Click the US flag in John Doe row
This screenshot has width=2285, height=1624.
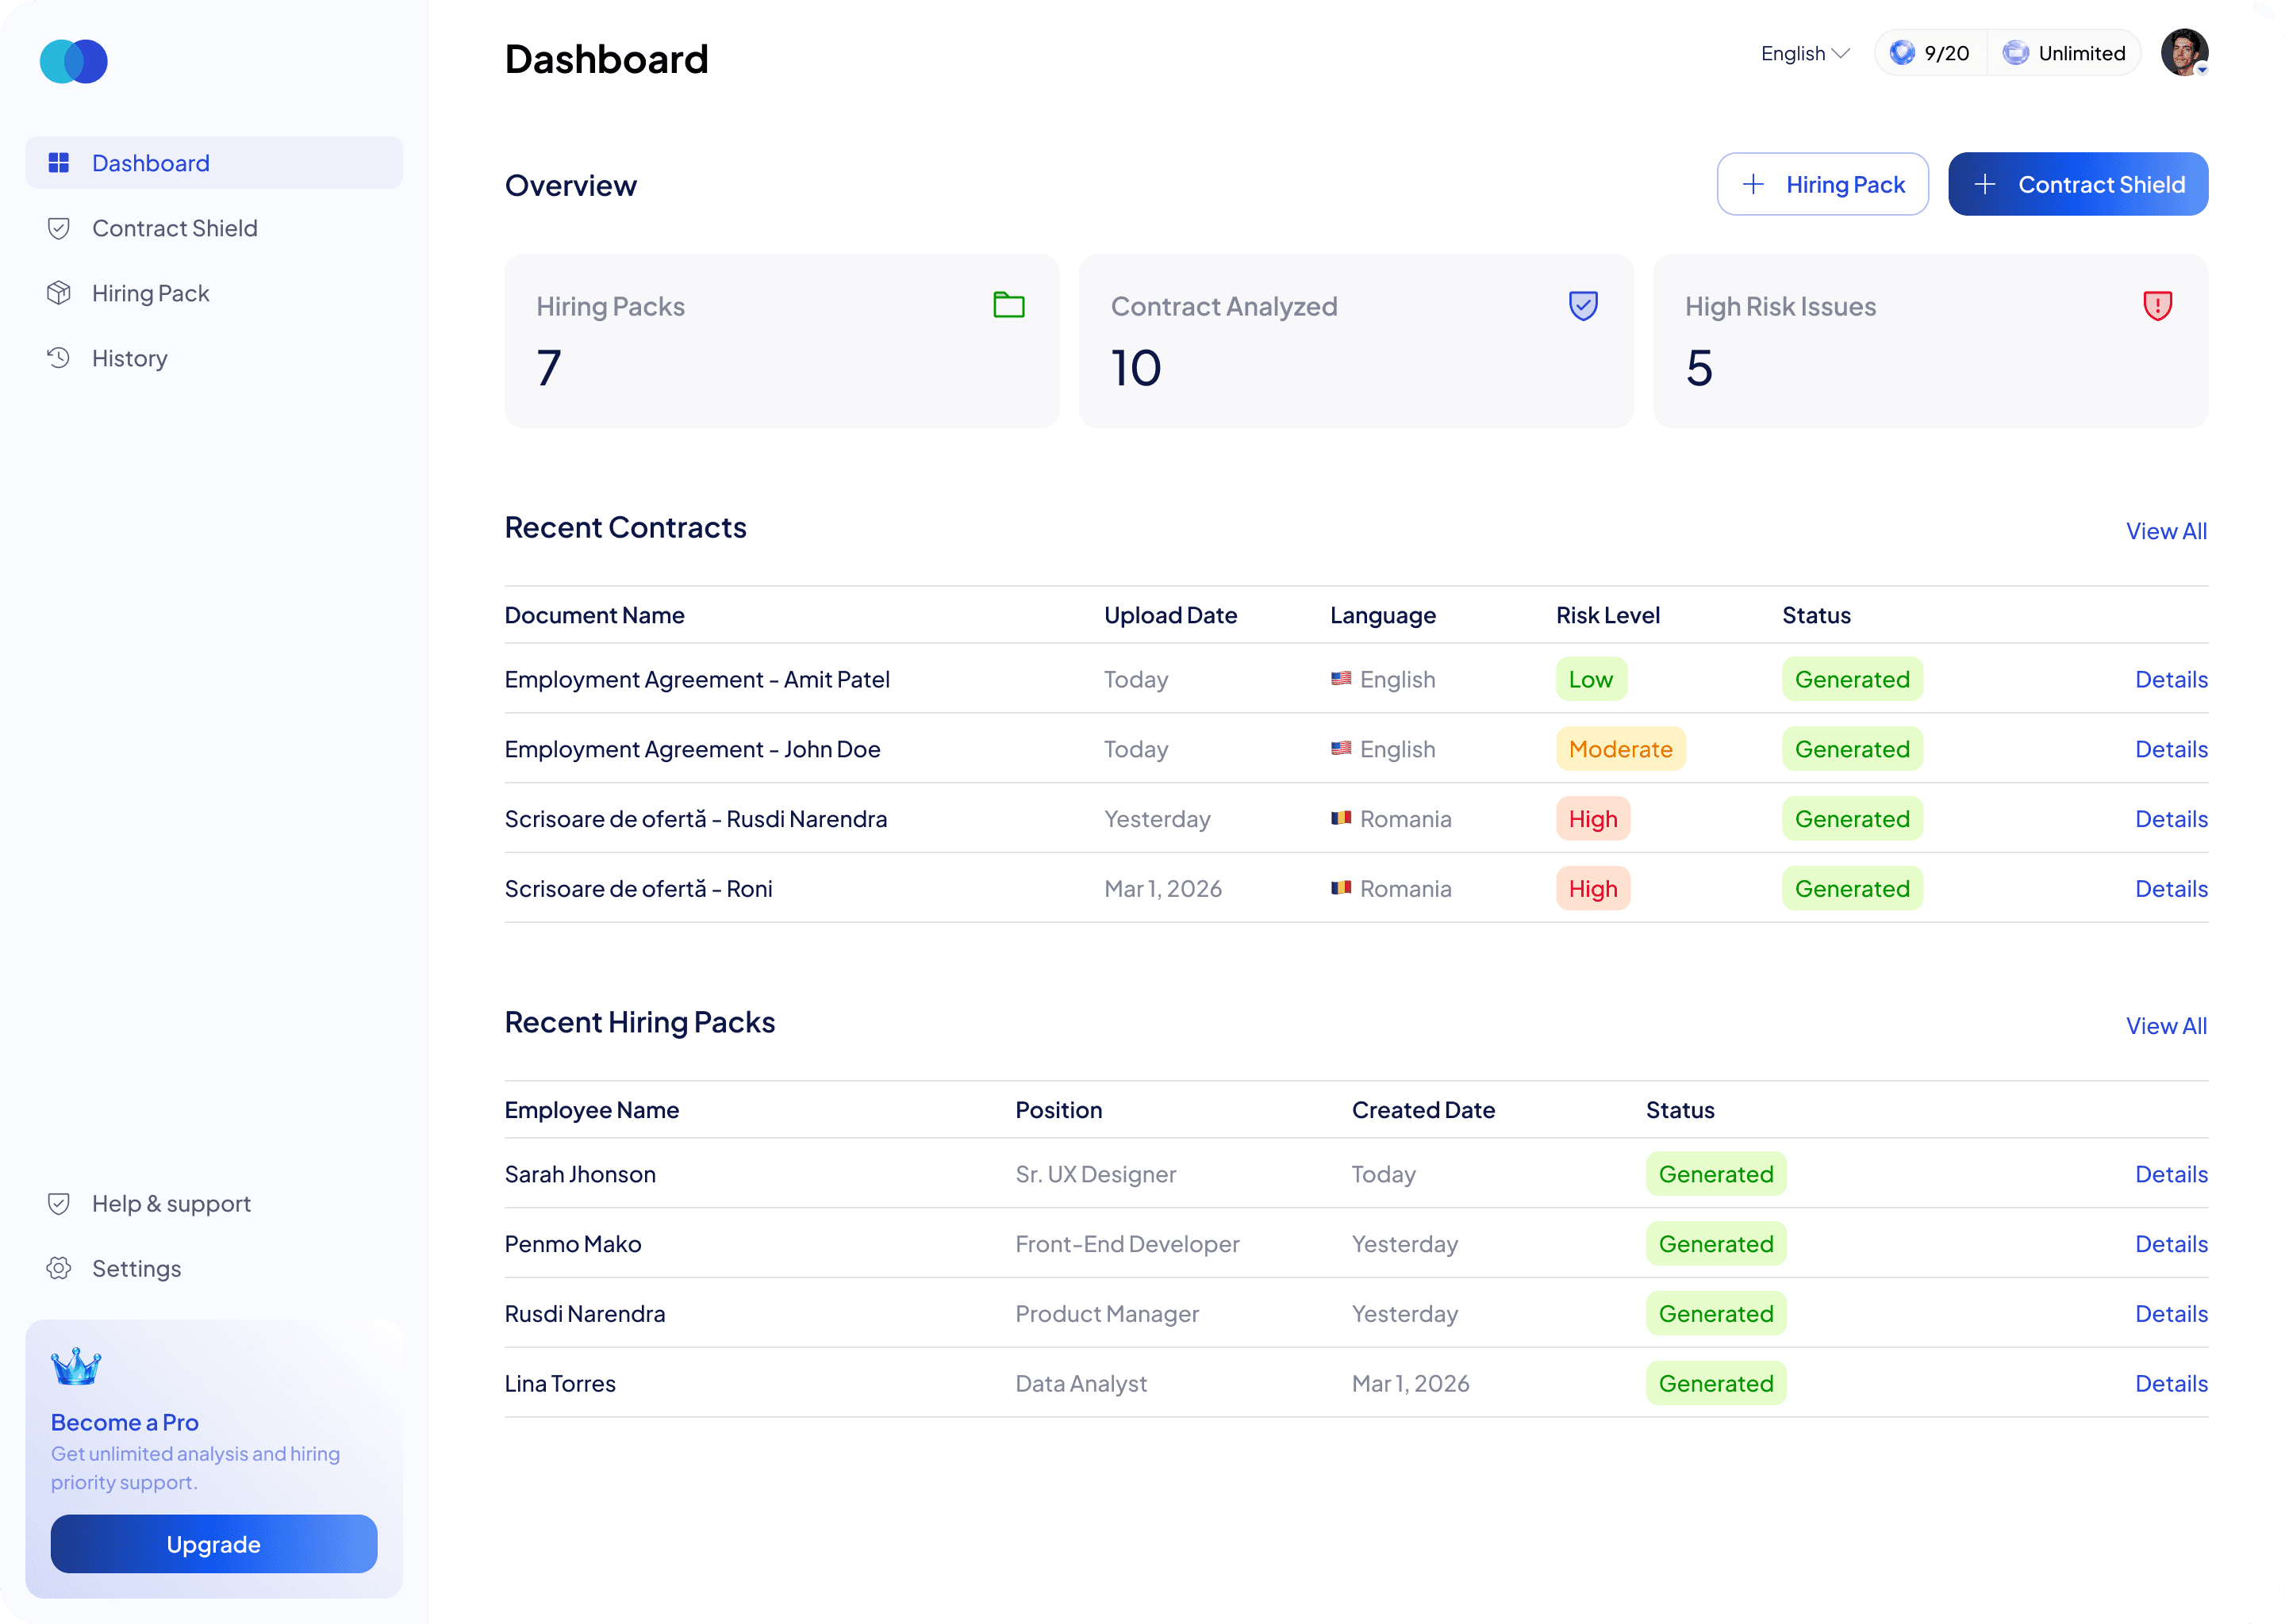click(x=1341, y=748)
